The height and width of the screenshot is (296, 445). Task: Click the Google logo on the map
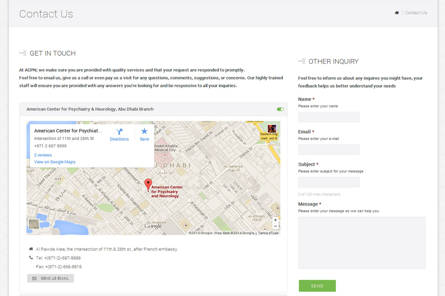tap(154, 226)
